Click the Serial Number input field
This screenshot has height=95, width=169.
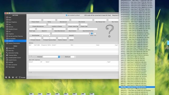[x=40, y=34]
